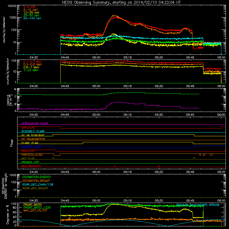Click the counts/s/detector label of top panel
This screenshot has width=229, height=229.
4,30
